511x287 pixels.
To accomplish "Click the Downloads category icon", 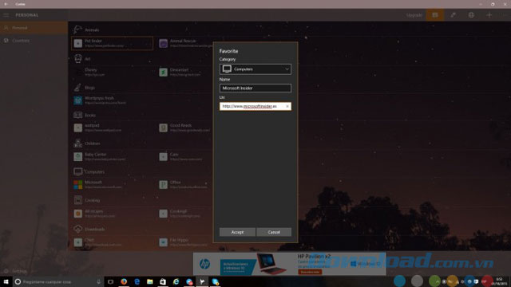I will 78,229.
